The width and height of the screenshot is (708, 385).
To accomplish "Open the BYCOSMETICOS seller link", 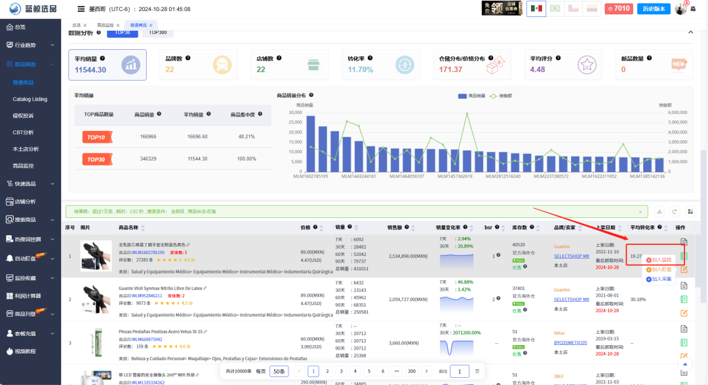I will (x=570, y=342).
